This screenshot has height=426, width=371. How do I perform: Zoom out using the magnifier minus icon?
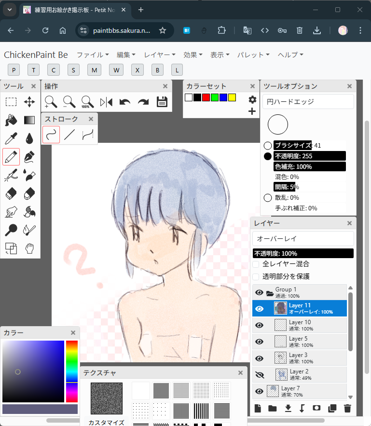pos(69,102)
